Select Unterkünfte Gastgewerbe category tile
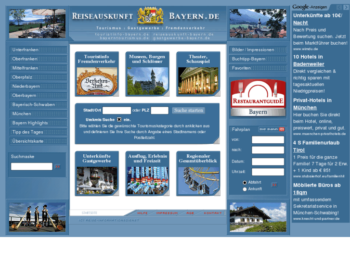Image resolution: width=350 pixels, height=262 pixels. pyautogui.click(x=97, y=174)
